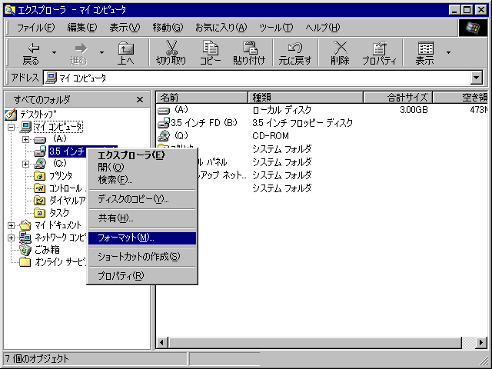Click the Paste (貼り付け) toolbar icon
The width and height of the screenshot is (492, 369).
249,48
